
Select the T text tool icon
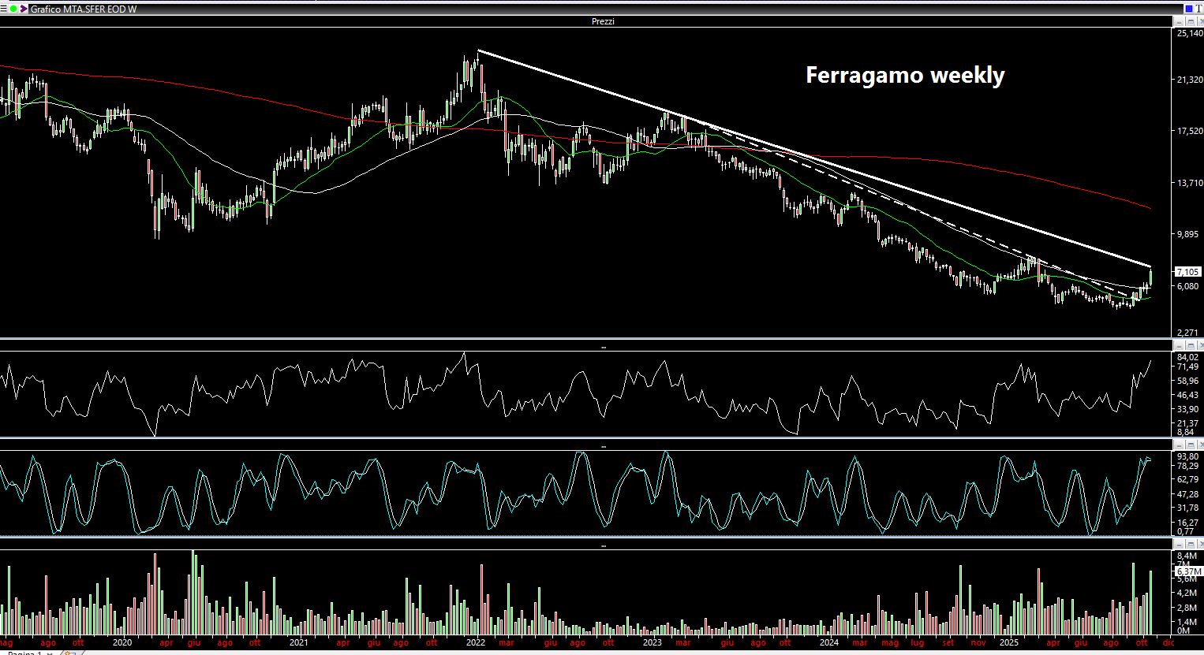coord(1198,9)
